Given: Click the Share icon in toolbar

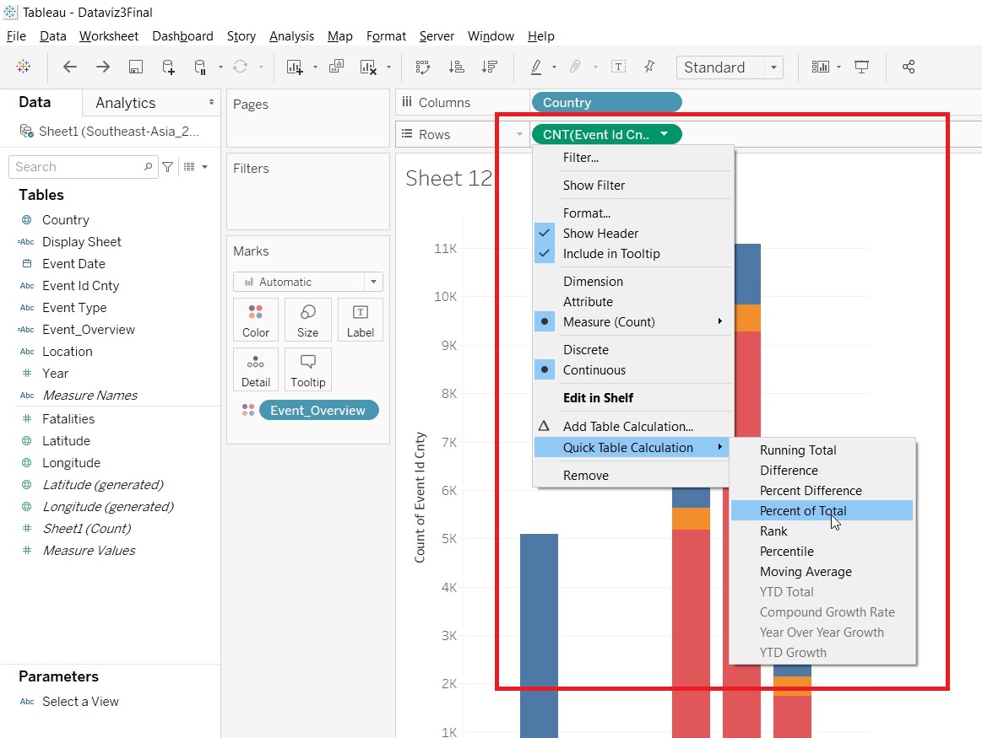Looking at the screenshot, I should (x=909, y=67).
